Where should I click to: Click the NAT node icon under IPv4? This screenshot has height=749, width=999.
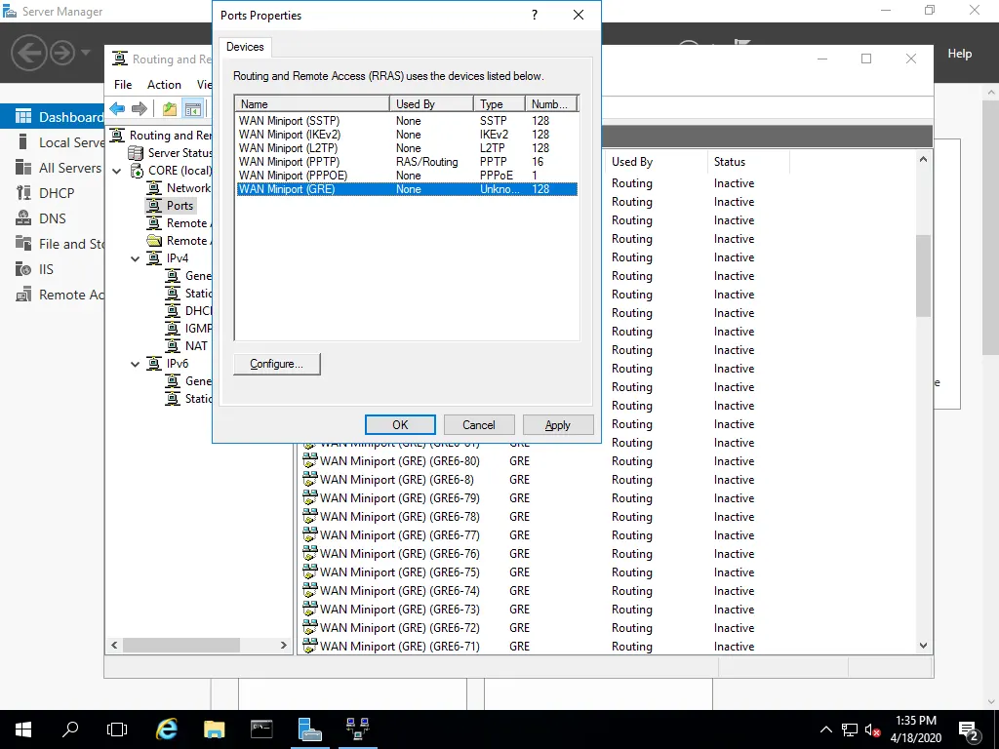point(173,346)
